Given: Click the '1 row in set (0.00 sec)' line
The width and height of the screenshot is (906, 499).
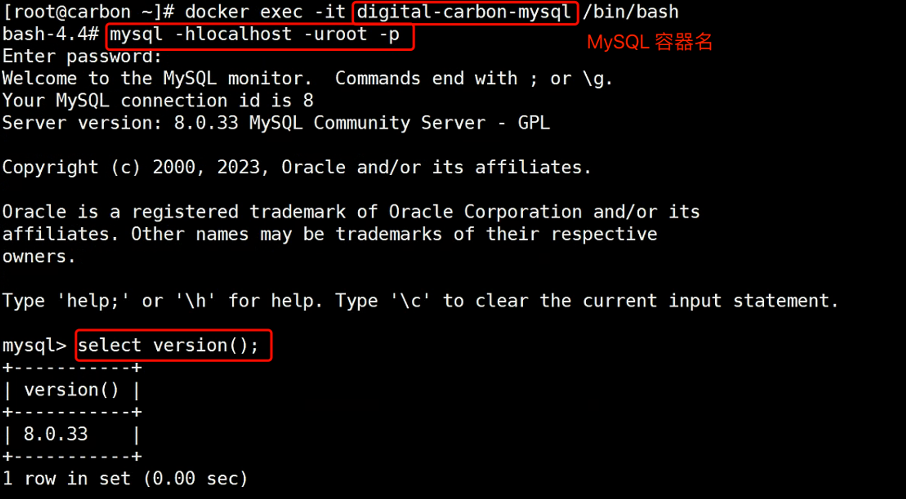Looking at the screenshot, I should click(125, 479).
